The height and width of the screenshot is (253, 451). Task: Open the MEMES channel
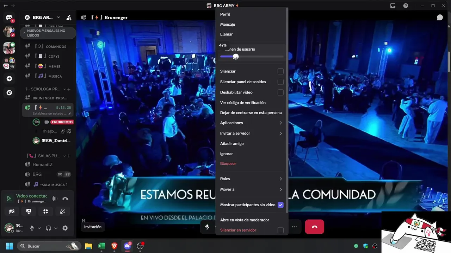[x=48, y=66]
